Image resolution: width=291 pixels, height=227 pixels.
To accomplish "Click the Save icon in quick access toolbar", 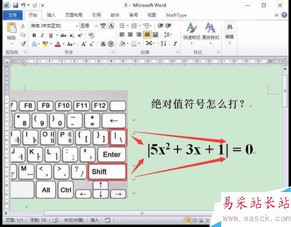I will pos(16,5).
